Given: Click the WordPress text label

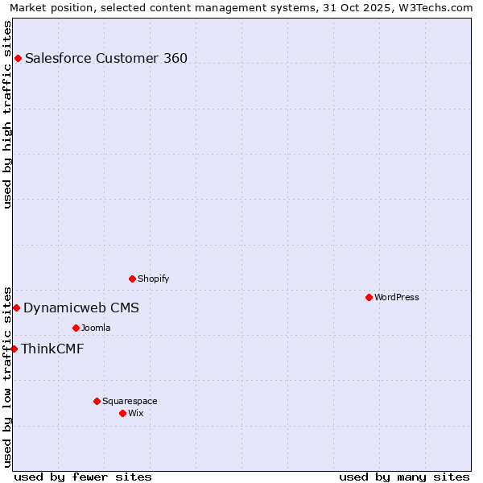Looking at the screenshot, I should click(x=396, y=297).
